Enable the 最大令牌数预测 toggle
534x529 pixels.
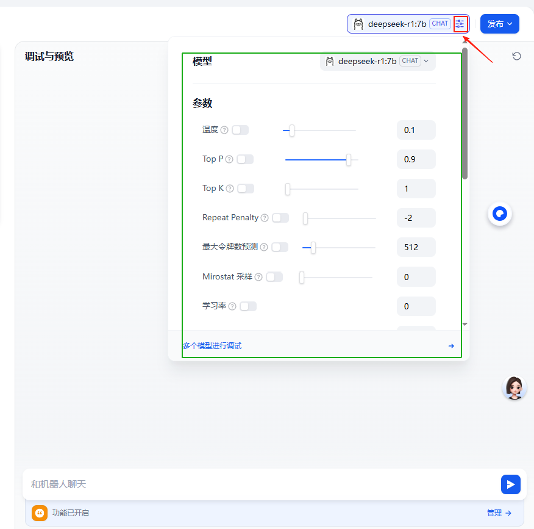[280, 247]
